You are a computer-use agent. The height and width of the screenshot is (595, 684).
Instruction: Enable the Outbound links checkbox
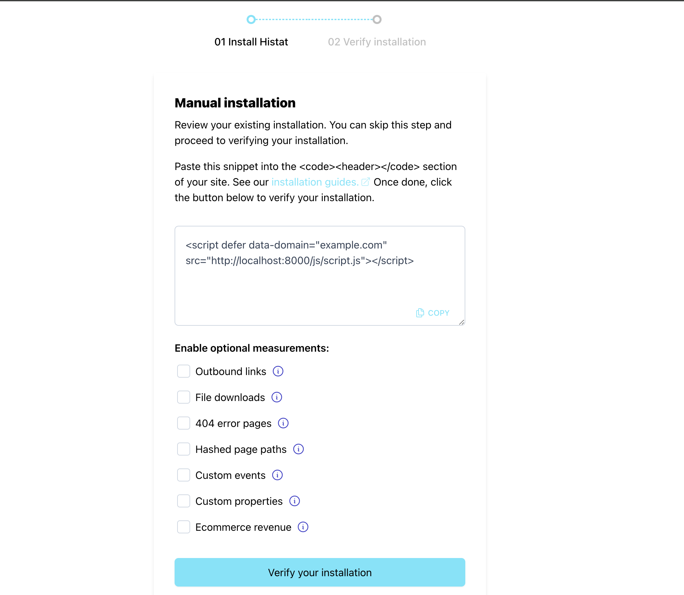pyautogui.click(x=183, y=371)
